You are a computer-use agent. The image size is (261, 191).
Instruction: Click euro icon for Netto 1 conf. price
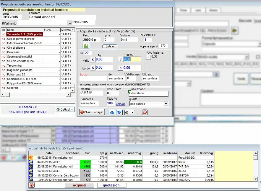121,60
